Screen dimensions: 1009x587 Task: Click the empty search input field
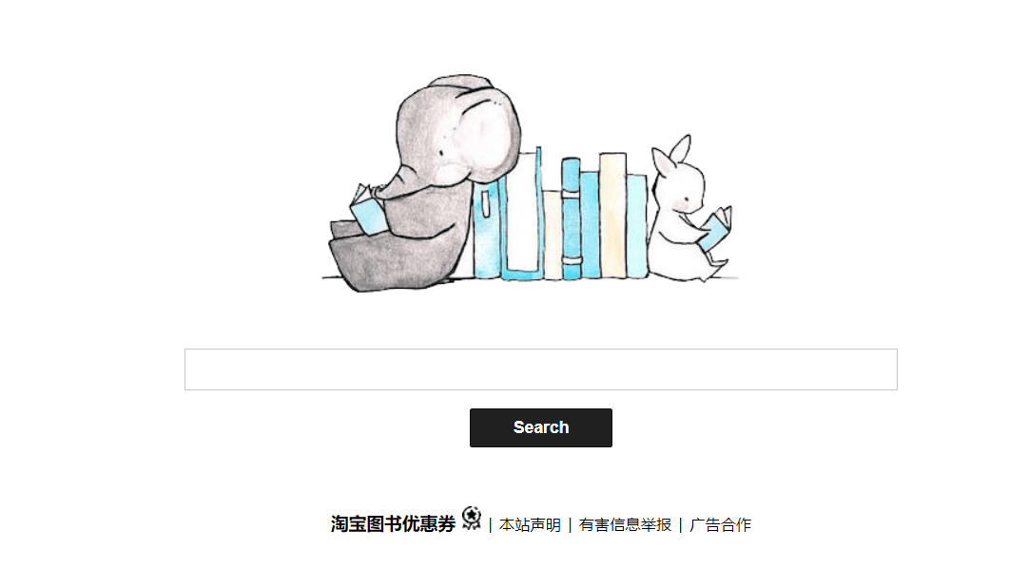coord(540,369)
